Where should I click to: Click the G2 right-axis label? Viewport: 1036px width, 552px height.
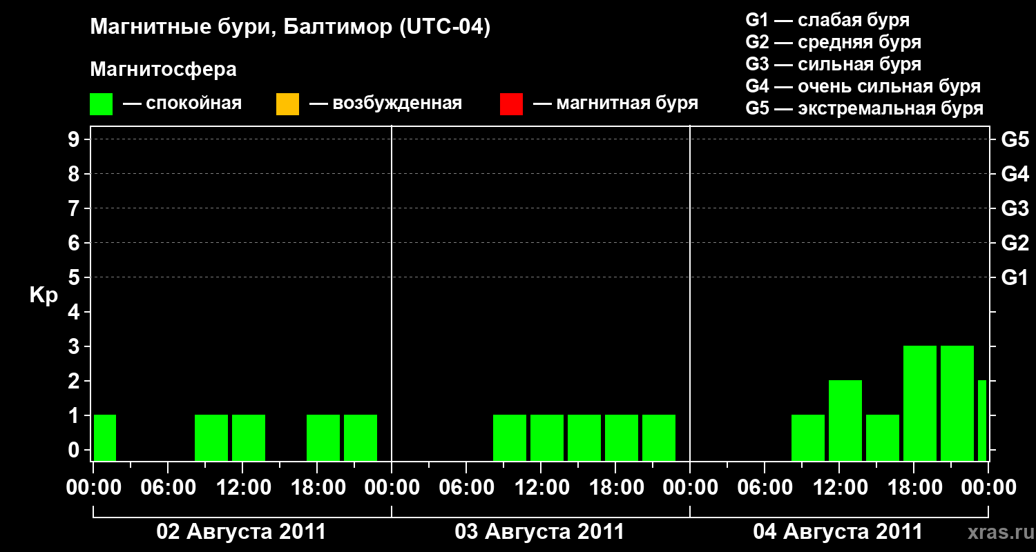pos(1015,243)
